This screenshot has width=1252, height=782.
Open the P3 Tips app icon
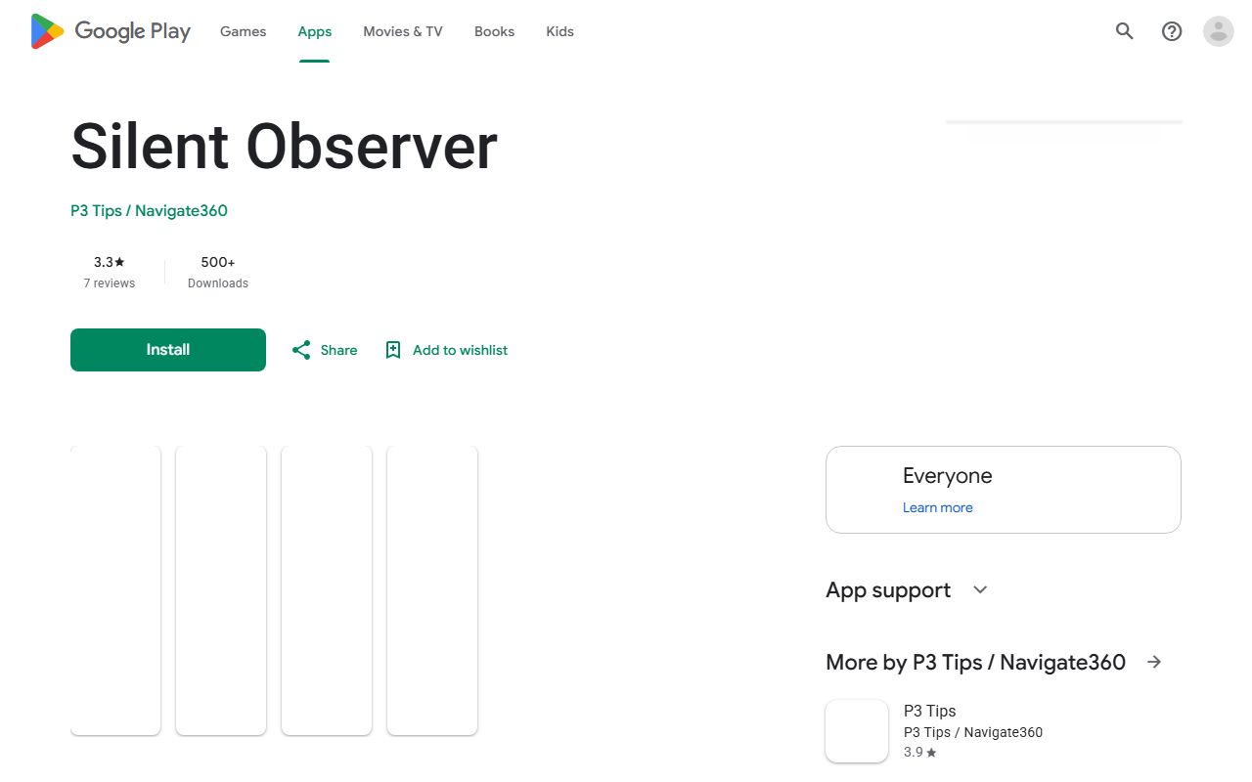pyautogui.click(x=857, y=731)
